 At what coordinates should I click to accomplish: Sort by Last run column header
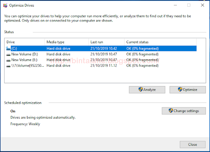pyautogui.click(x=107, y=42)
